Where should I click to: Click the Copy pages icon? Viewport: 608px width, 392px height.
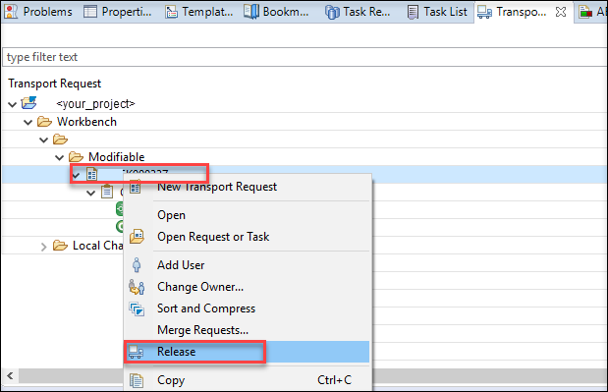(137, 381)
